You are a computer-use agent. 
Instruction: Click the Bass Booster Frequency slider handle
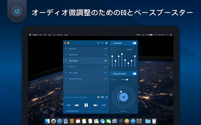tap(127, 79)
